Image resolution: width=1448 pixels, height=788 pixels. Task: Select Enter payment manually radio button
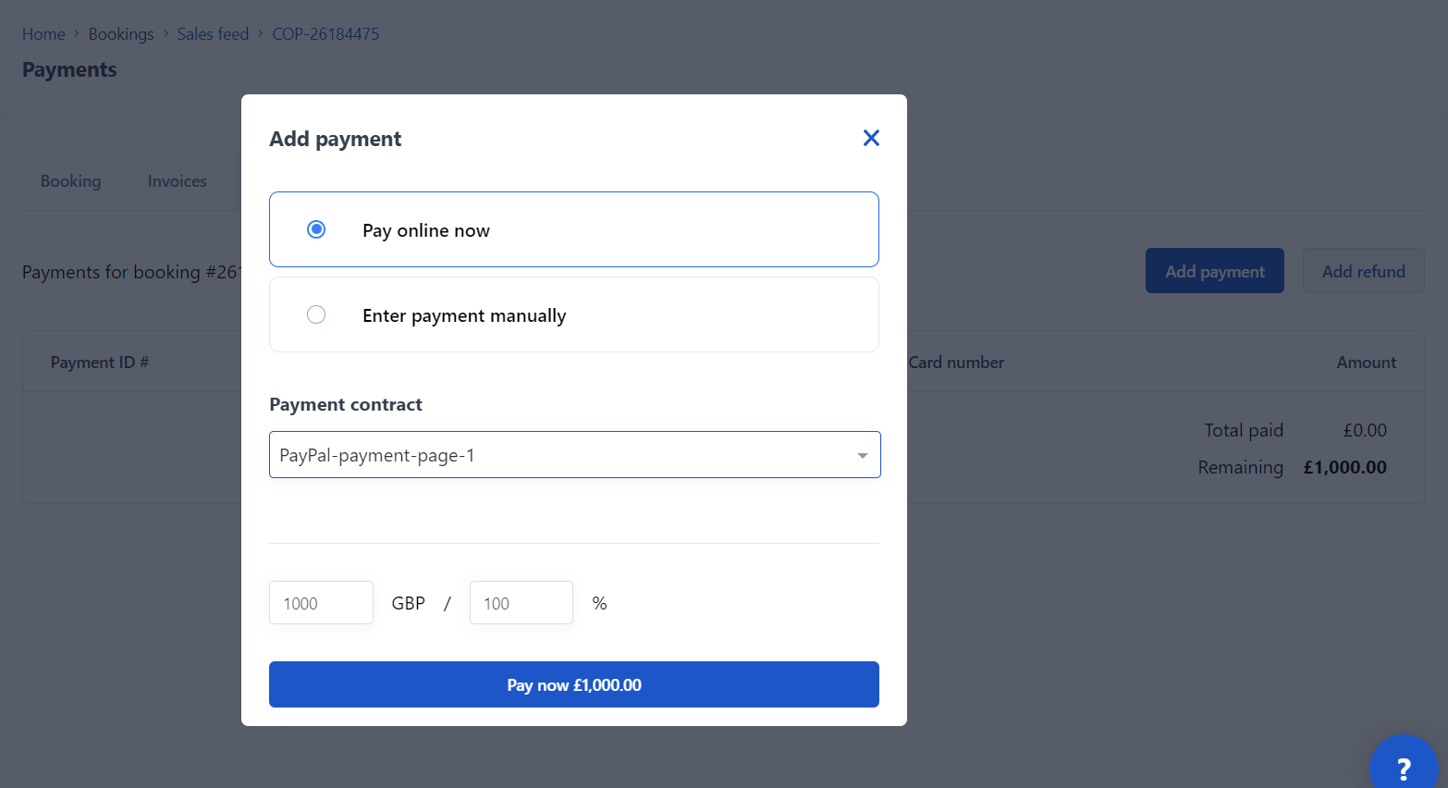[316, 314]
